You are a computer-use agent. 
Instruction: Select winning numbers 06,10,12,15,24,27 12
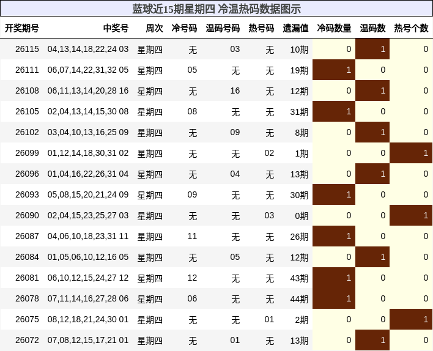click(88, 278)
